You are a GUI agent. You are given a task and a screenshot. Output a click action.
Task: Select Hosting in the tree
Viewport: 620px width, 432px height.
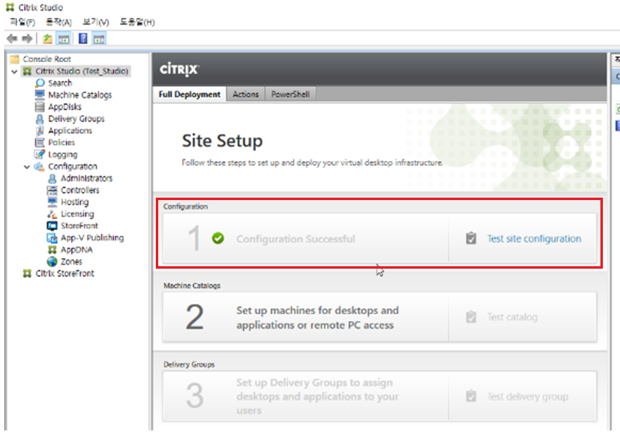pyautogui.click(x=75, y=203)
